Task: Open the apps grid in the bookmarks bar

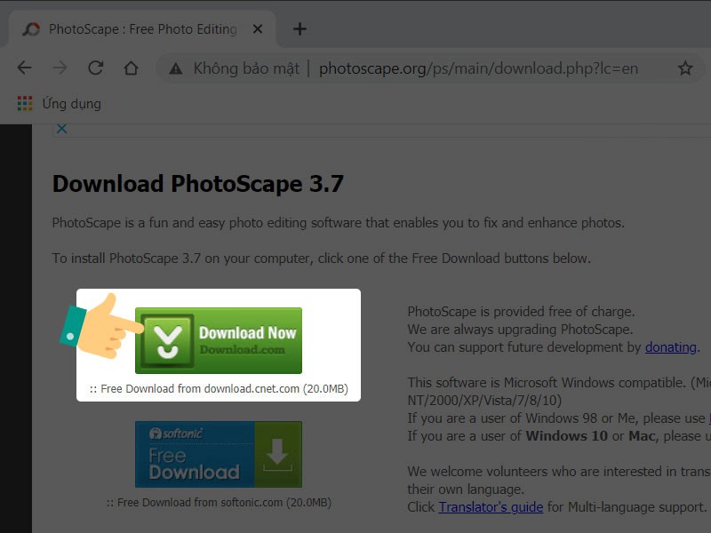Action: point(25,103)
